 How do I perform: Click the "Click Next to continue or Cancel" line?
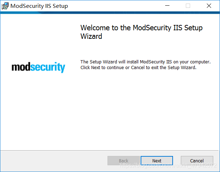138,67
